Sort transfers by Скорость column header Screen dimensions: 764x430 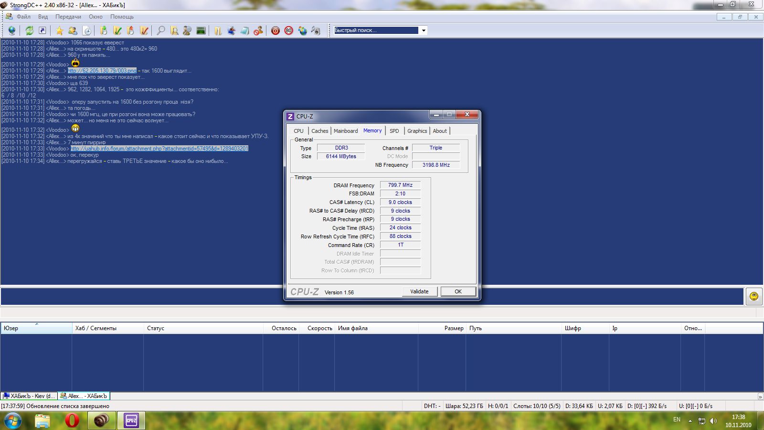coord(317,328)
